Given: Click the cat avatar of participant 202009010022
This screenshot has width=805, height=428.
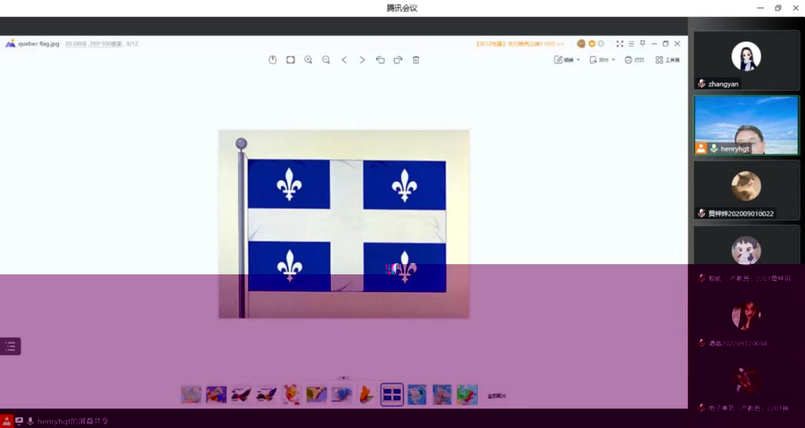Looking at the screenshot, I should click(x=746, y=186).
